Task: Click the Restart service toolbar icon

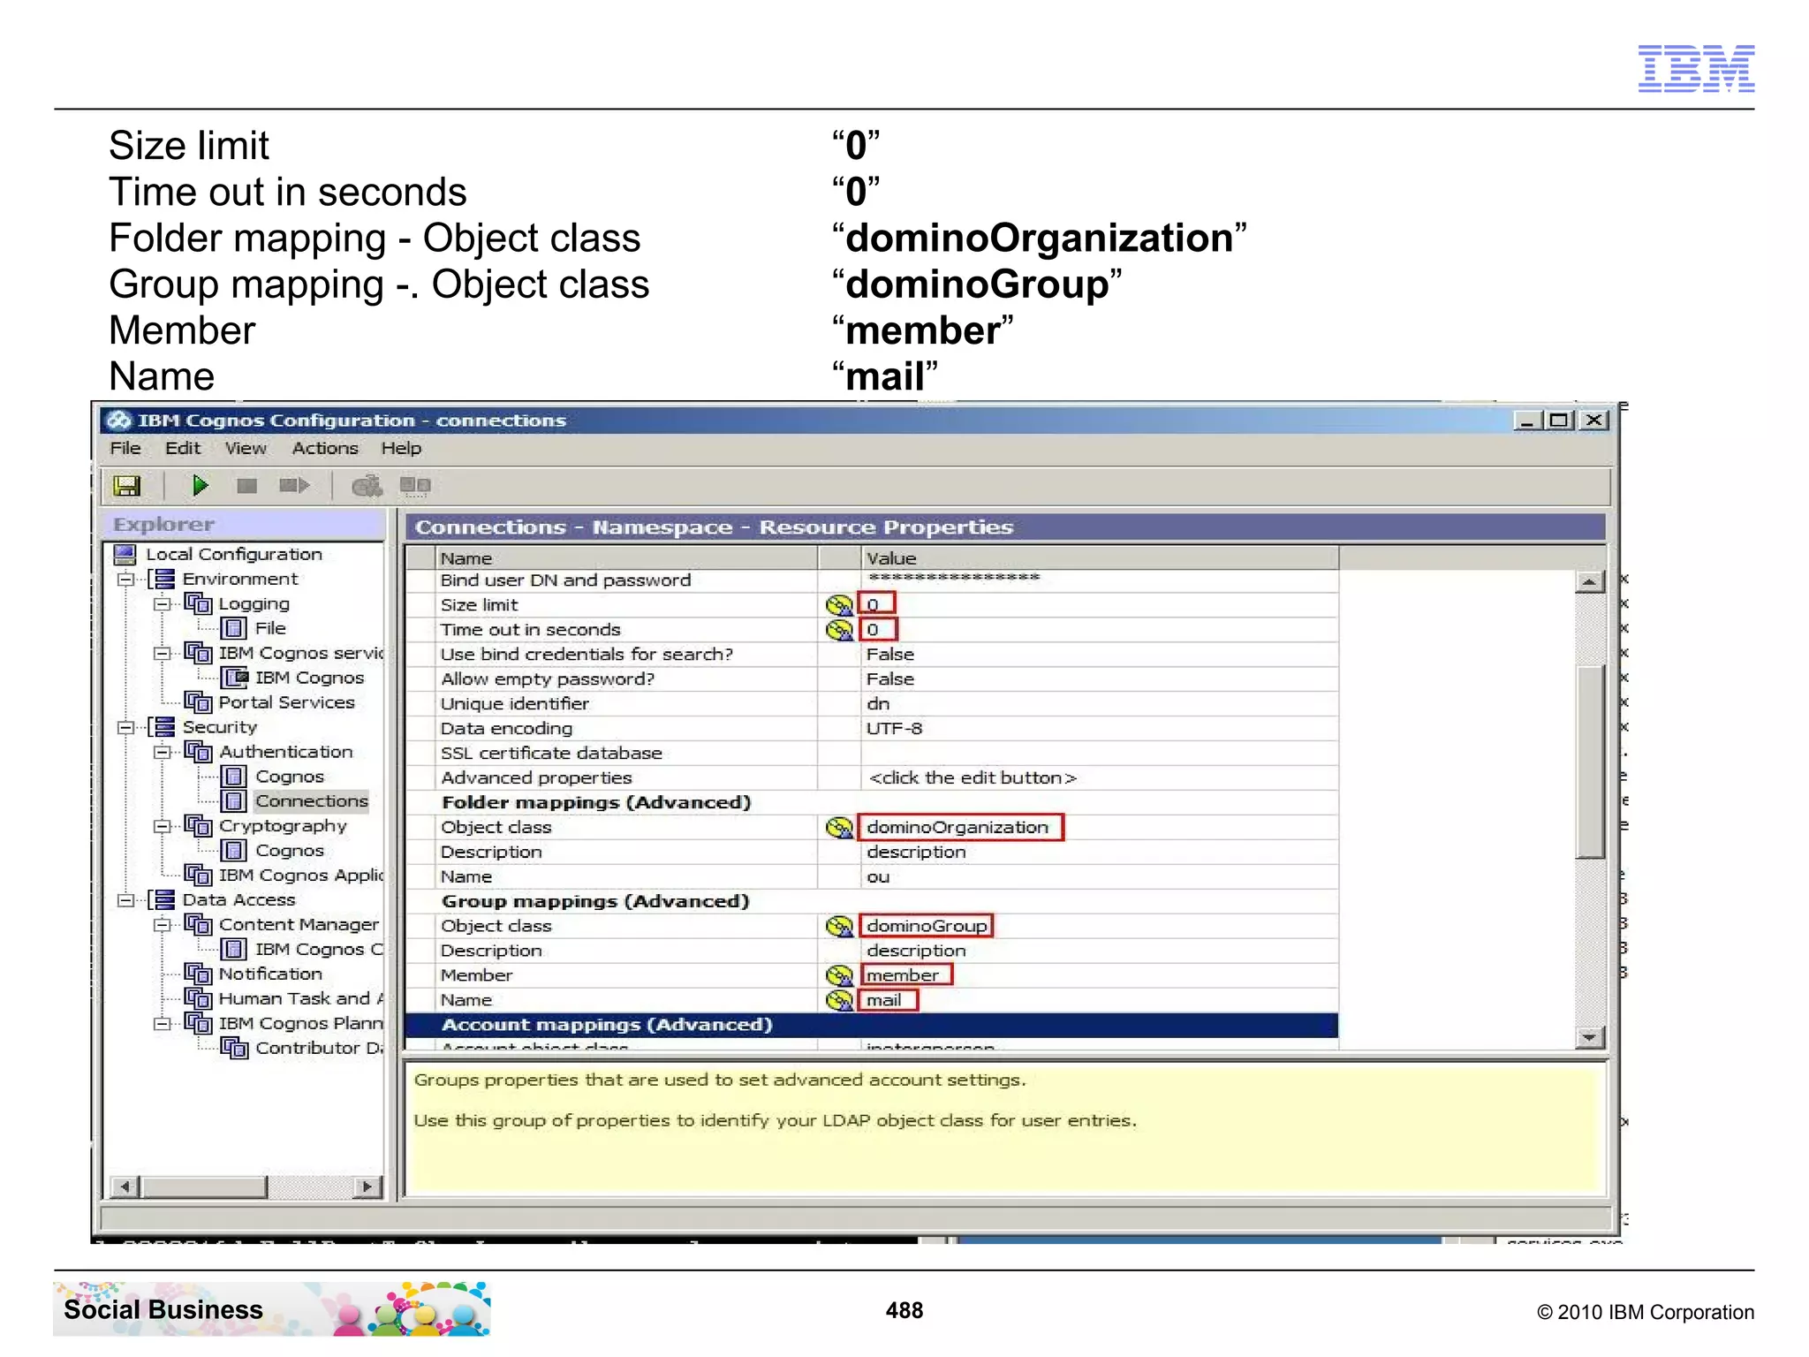Action: coord(294,485)
